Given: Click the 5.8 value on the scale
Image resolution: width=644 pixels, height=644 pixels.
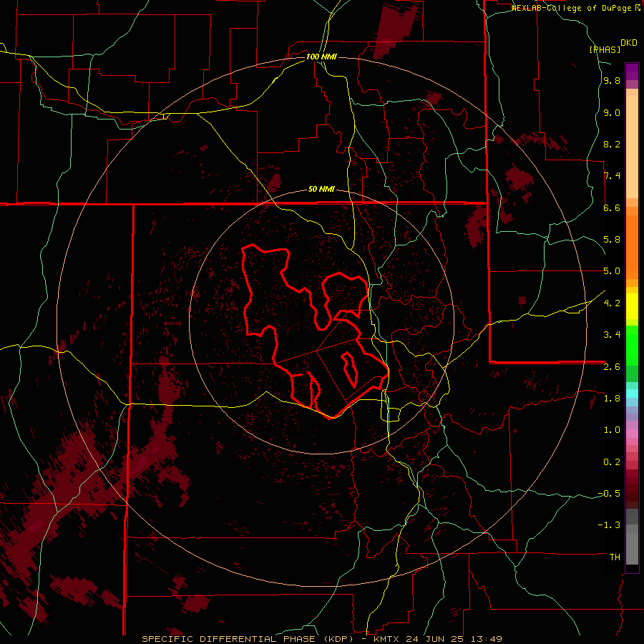Looking at the screenshot, I should pyautogui.click(x=612, y=240).
